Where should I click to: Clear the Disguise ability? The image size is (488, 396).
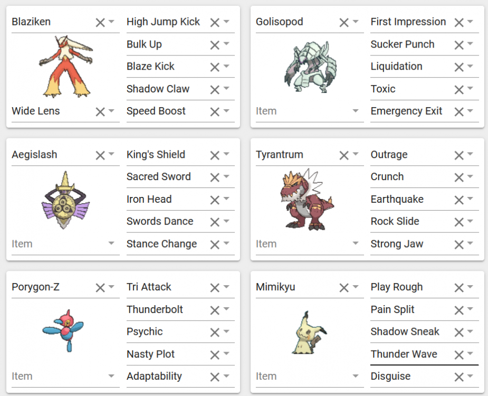click(x=459, y=377)
